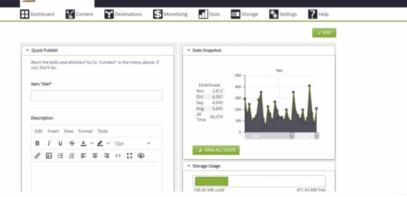Image resolution: width=407 pixels, height=197 pixels.
Task: Create a bulleted list
Action: (60, 156)
